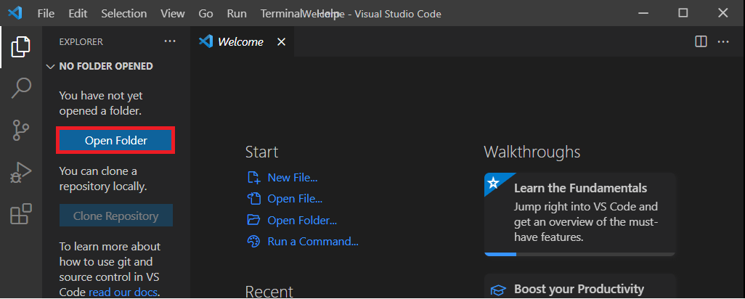Viewport: 745px width, 299px height.
Task: Click the Run a Command... link
Action: 313,241
